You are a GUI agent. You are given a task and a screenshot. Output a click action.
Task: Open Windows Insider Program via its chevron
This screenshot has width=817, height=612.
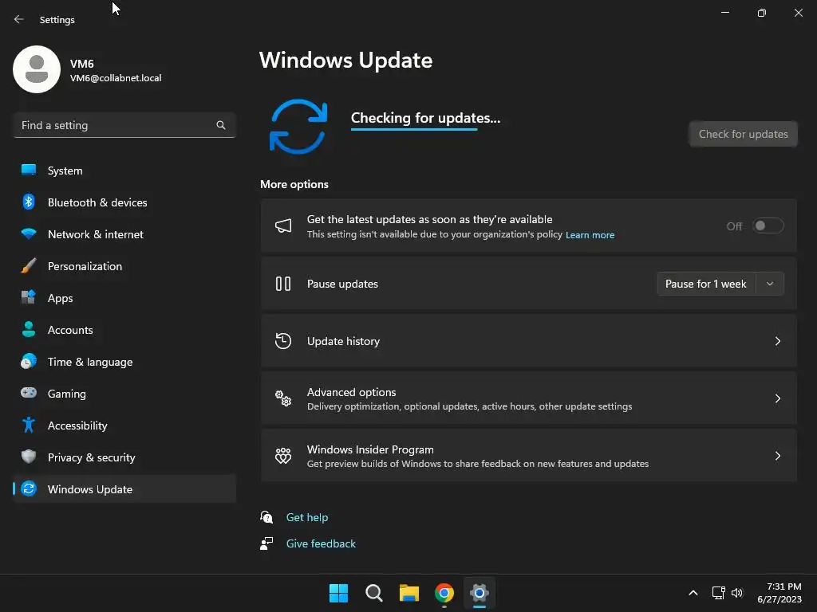pos(777,456)
